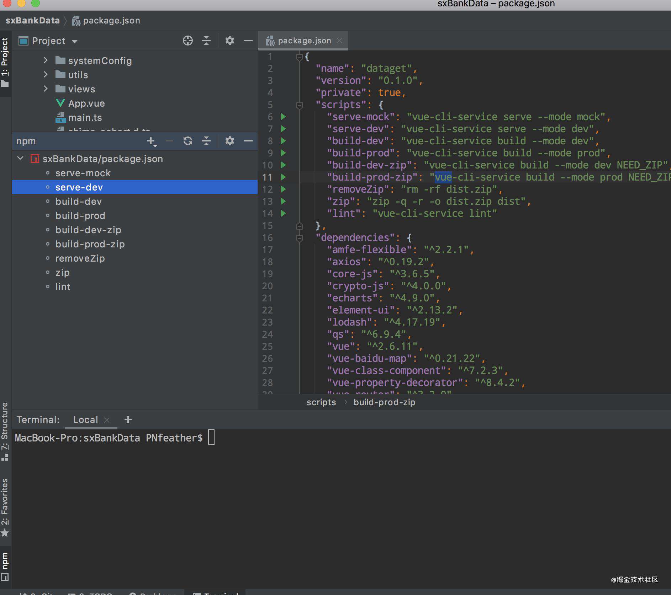Expand the views folder
The height and width of the screenshot is (595, 671).
click(x=46, y=89)
